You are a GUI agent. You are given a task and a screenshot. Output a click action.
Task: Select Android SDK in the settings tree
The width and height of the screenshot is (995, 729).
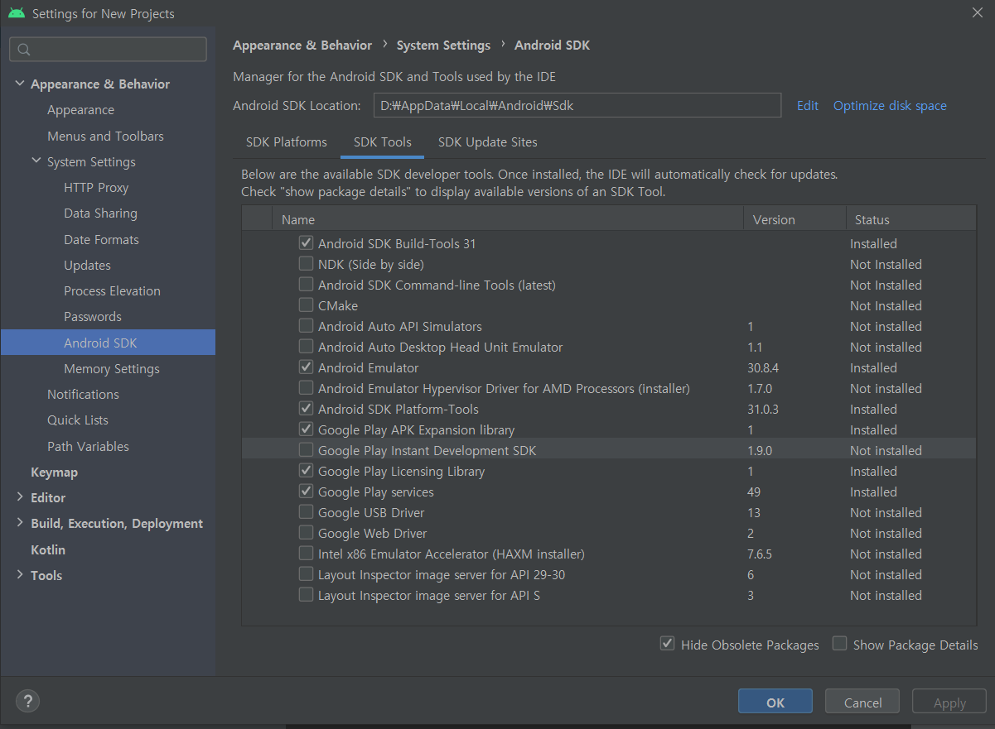108,343
